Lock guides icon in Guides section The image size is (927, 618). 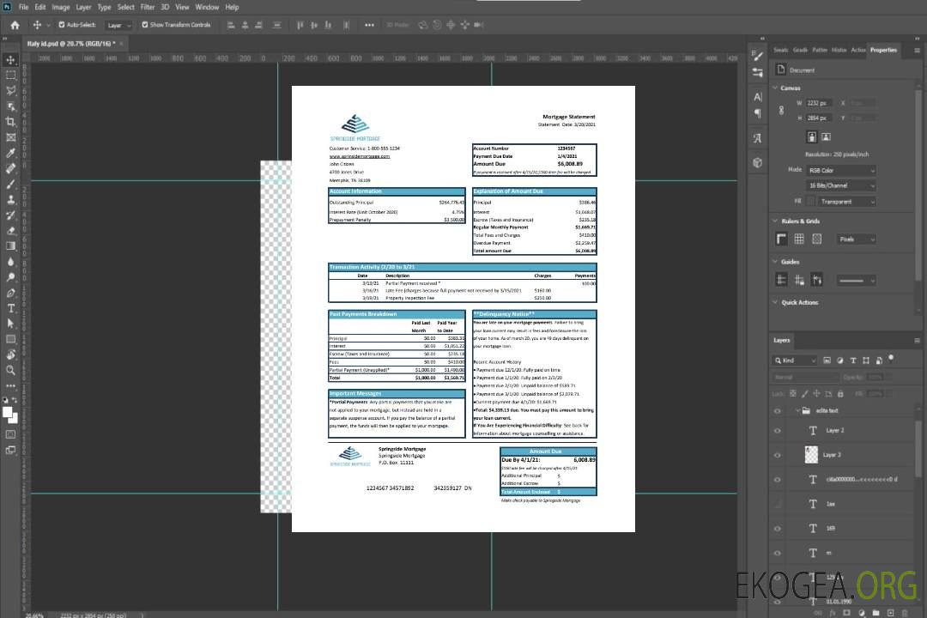(799, 281)
